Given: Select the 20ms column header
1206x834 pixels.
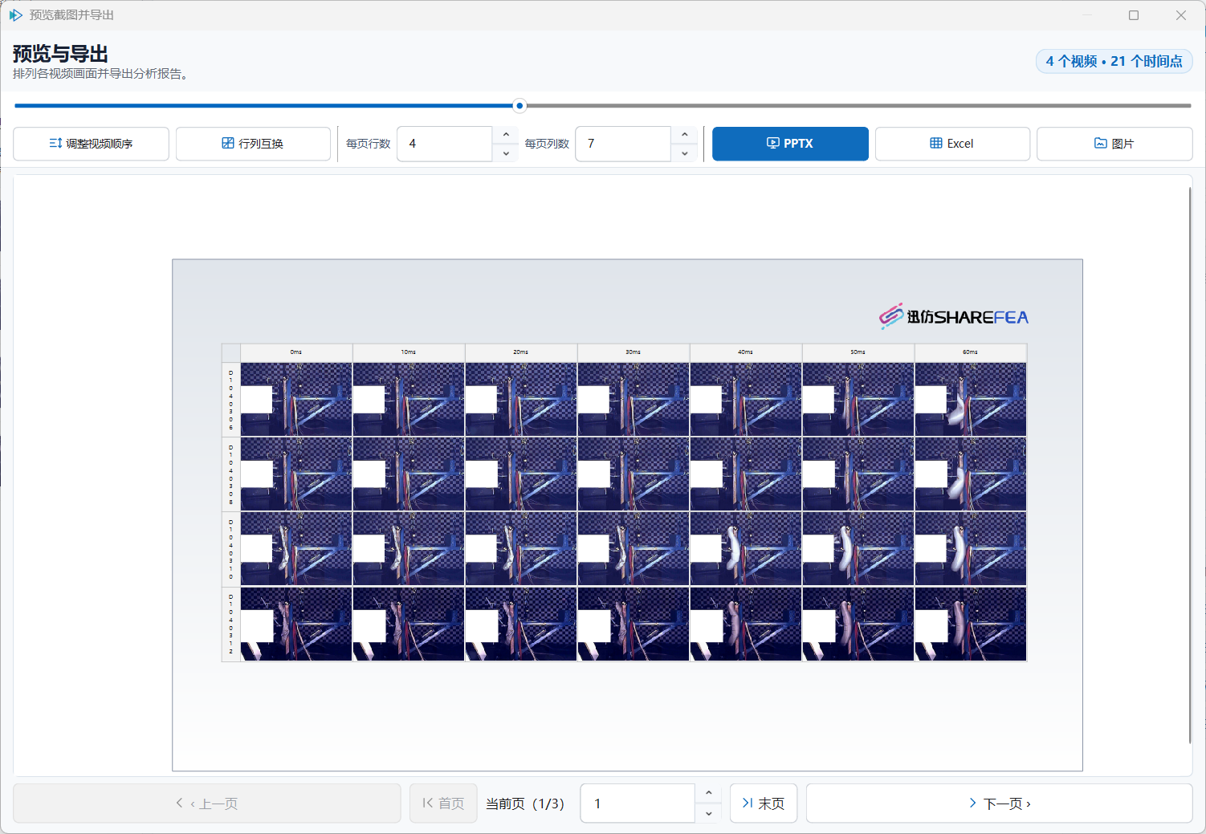Looking at the screenshot, I should 521,352.
